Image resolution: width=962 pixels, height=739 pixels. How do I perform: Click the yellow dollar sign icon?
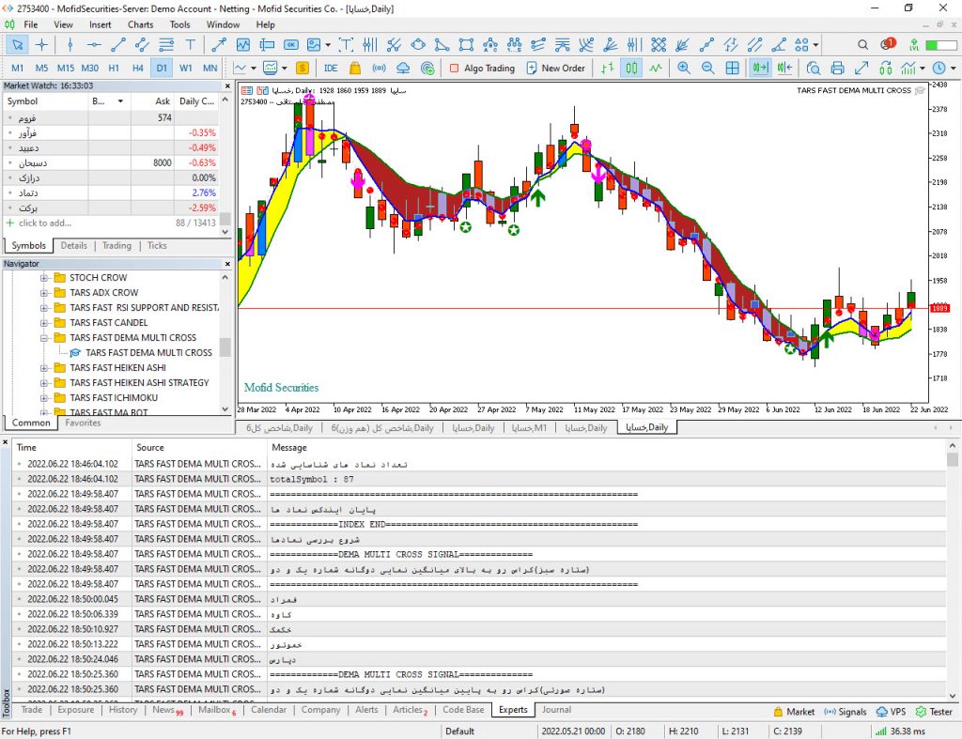tap(302, 68)
